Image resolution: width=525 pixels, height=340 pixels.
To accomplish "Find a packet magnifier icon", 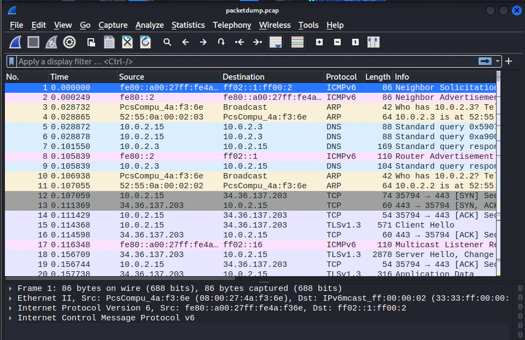I will coord(167,42).
